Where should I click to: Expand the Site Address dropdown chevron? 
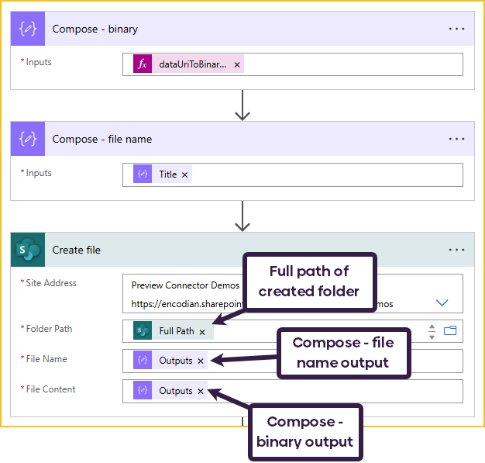tap(442, 302)
